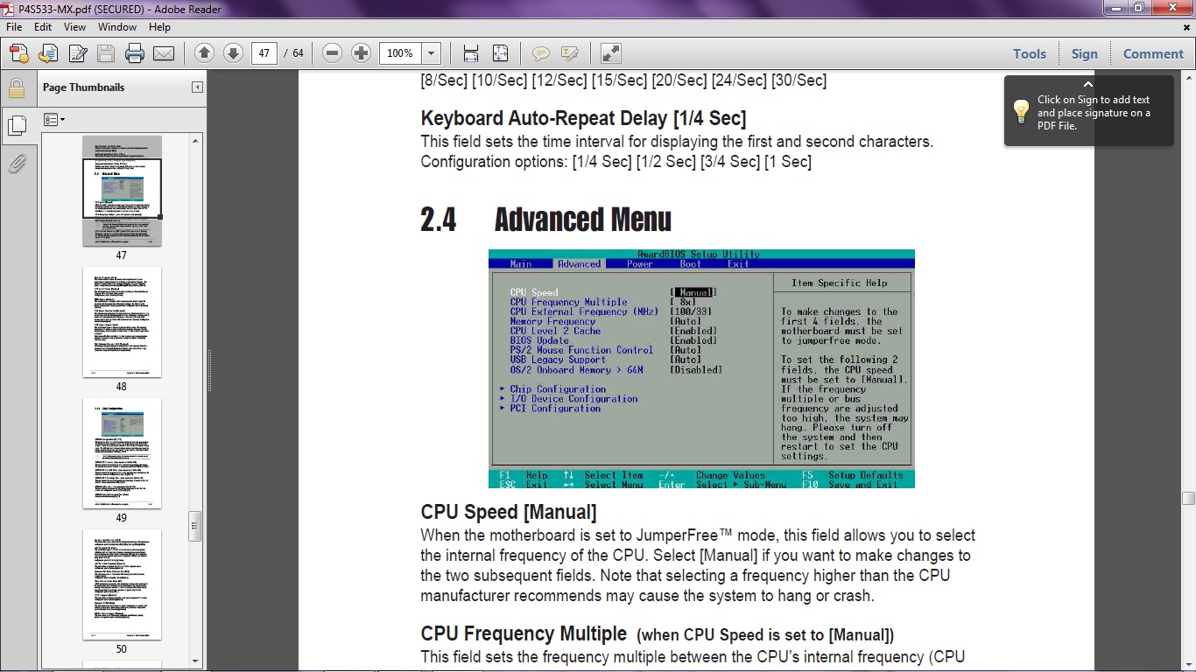This screenshot has height=672, width=1196.
Task: Open the Page Thumbnails pane icon
Action: pyautogui.click(x=16, y=126)
